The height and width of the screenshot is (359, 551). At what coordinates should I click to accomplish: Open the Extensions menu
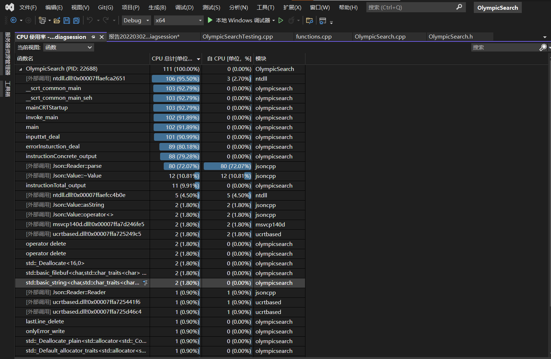click(292, 7)
